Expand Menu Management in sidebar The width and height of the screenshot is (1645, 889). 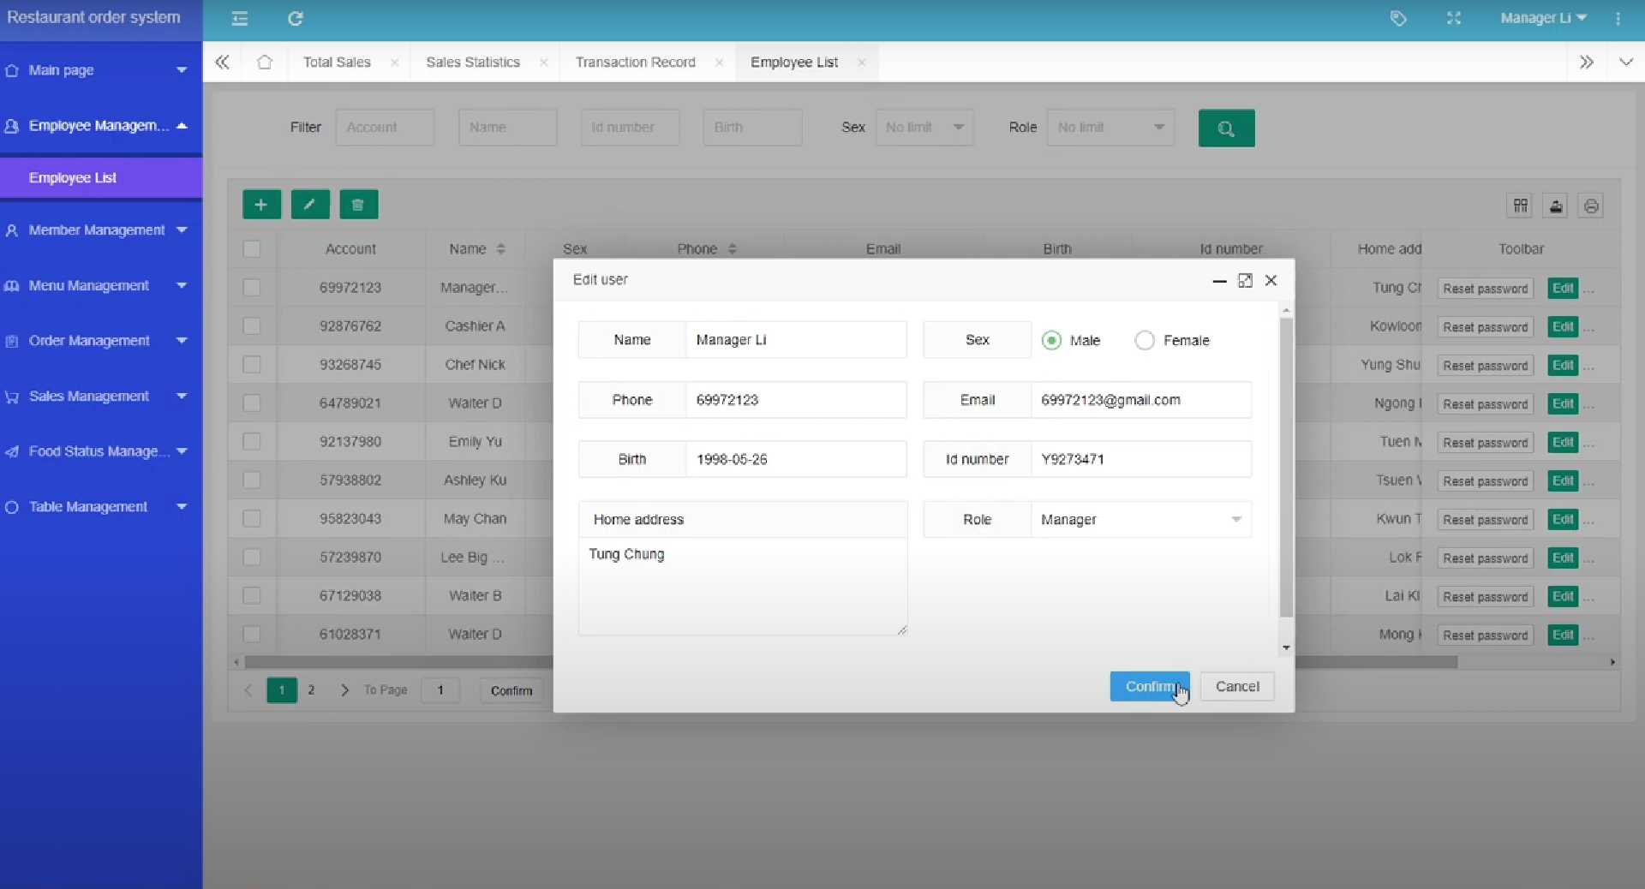click(101, 286)
